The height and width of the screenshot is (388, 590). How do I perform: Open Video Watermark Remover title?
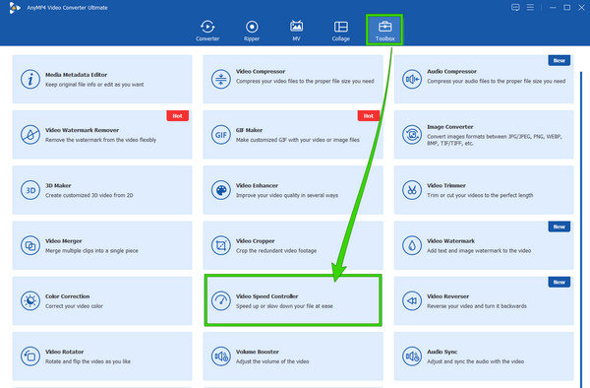click(82, 130)
